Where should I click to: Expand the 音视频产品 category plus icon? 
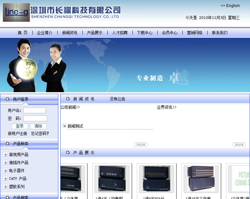coord(5,155)
